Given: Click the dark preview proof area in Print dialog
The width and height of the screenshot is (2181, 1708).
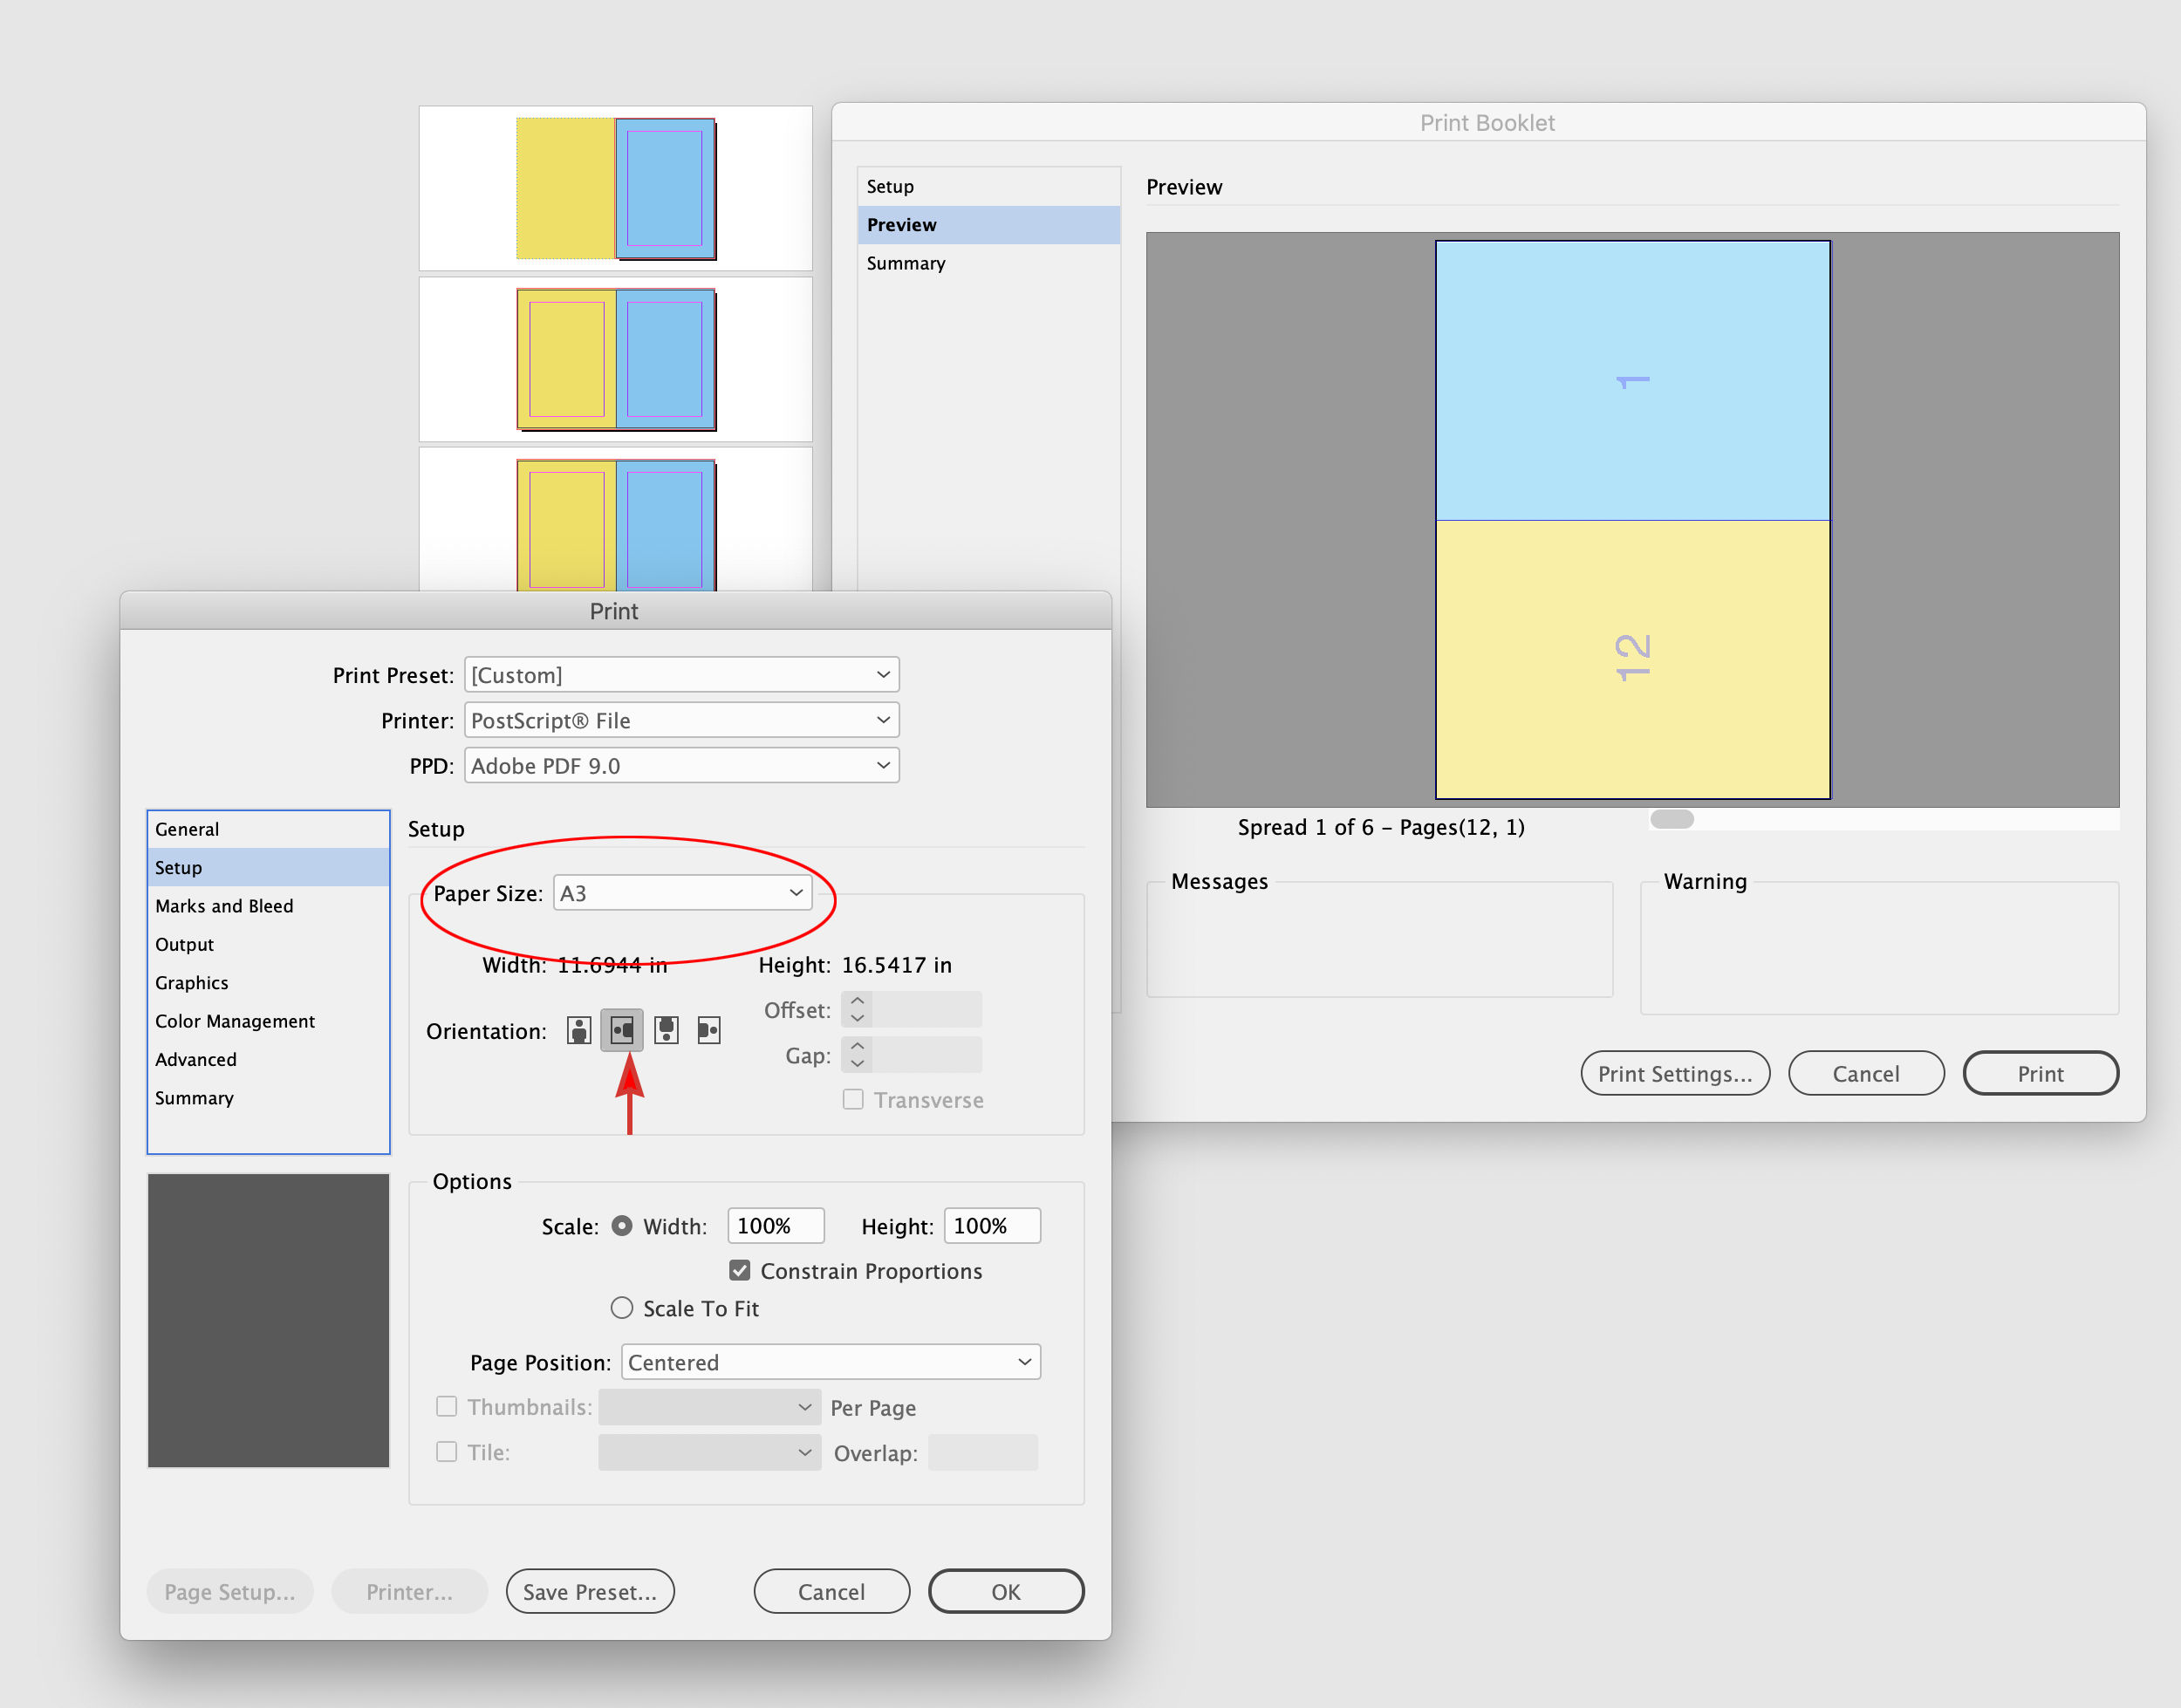Looking at the screenshot, I should [x=267, y=1320].
